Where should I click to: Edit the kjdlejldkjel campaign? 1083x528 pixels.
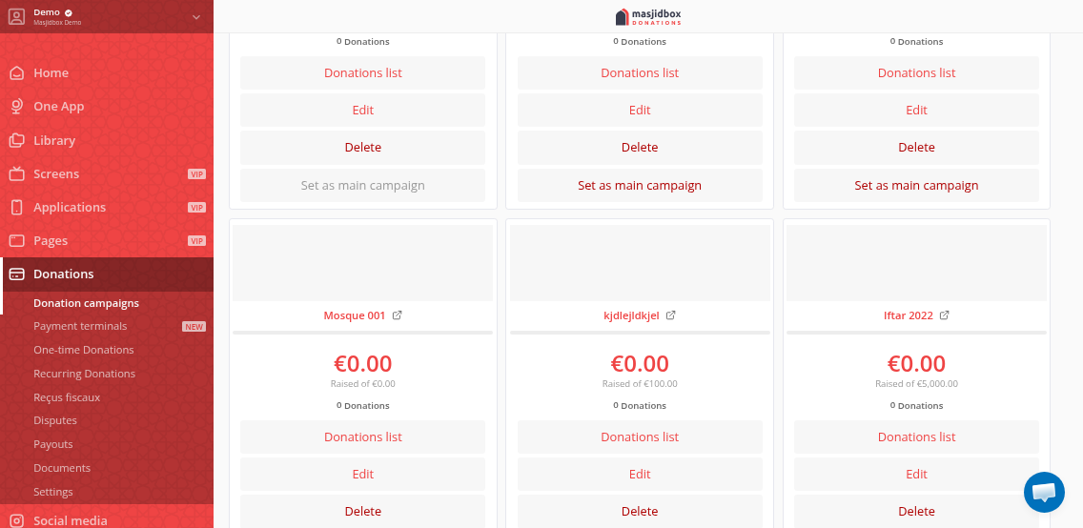click(x=640, y=475)
